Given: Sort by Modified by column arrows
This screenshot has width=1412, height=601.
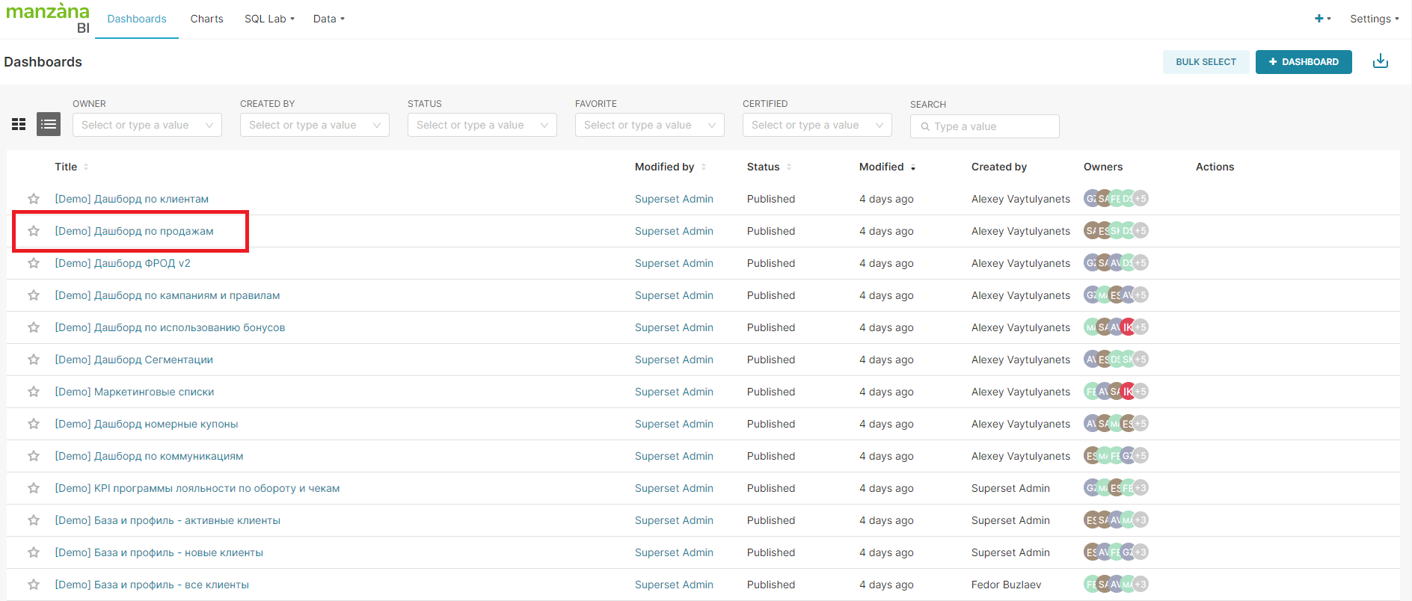Looking at the screenshot, I should (704, 167).
